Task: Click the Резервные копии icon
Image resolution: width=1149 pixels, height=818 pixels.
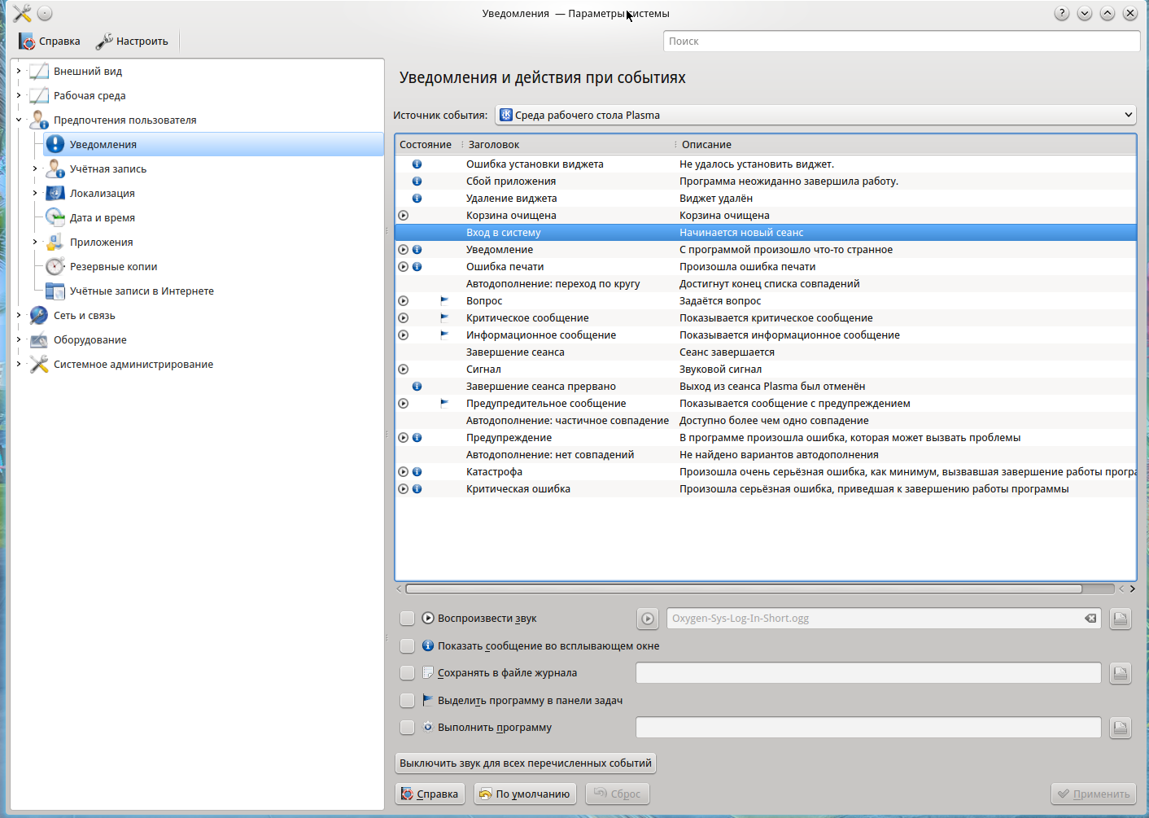Action: pyautogui.click(x=55, y=267)
